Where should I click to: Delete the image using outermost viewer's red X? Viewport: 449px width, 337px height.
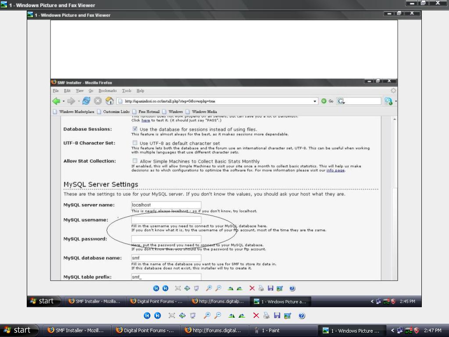[256, 315]
